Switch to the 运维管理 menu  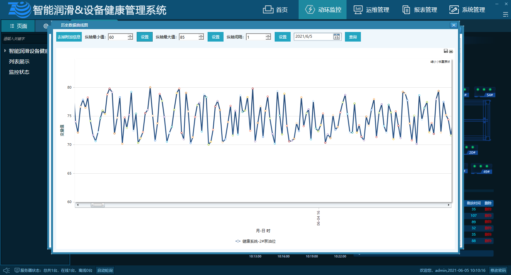point(371,10)
